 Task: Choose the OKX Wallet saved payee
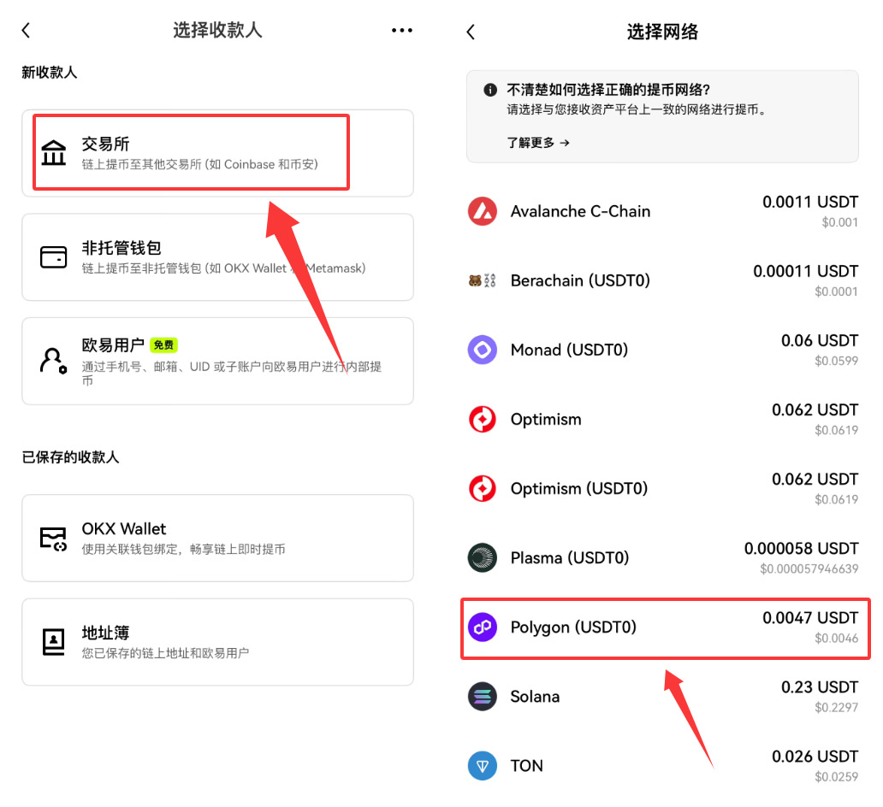(217, 538)
